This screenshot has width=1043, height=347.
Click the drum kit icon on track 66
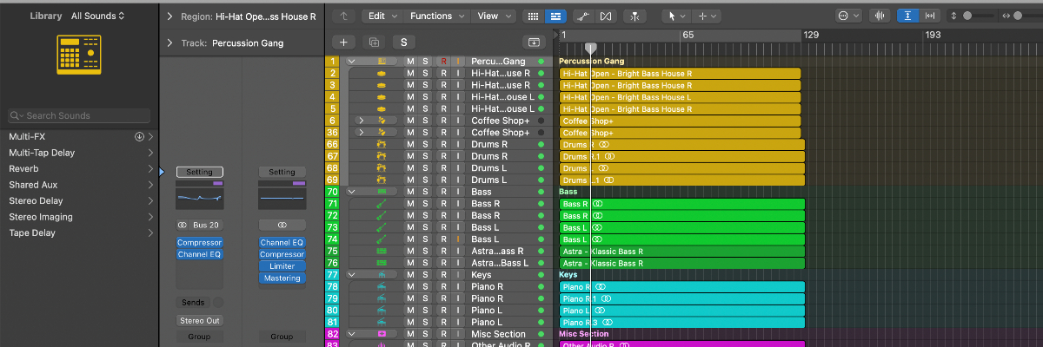tap(382, 144)
